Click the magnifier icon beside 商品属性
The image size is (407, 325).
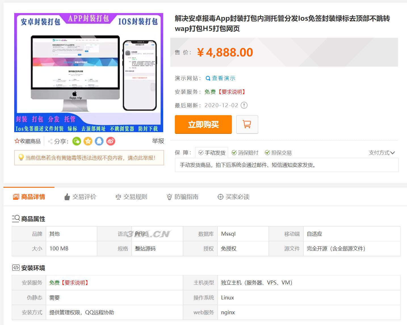tap(16, 218)
